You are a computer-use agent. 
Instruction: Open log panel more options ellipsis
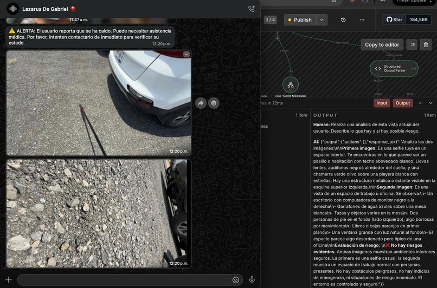pyautogui.click(x=421, y=103)
